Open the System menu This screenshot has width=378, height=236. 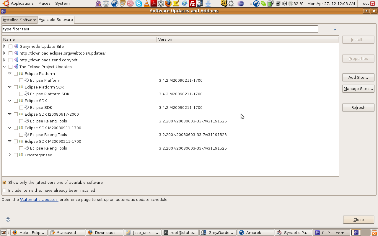point(62,4)
